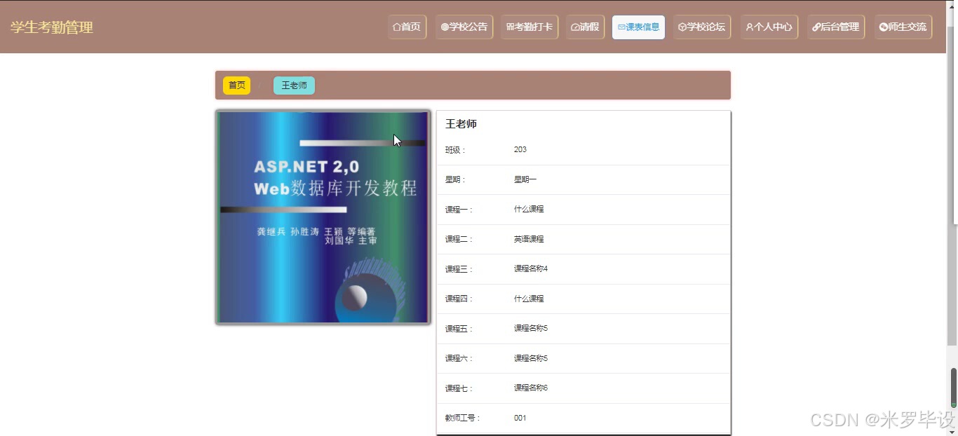Image resolution: width=958 pixels, height=436 pixels.
Task: Click the envelope icon beside 课表信息
Action: click(621, 27)
